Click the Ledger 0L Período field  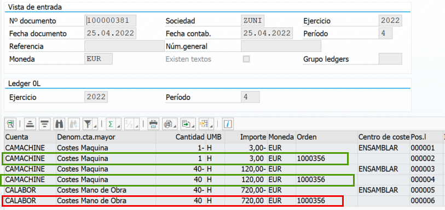pos(250,97)
